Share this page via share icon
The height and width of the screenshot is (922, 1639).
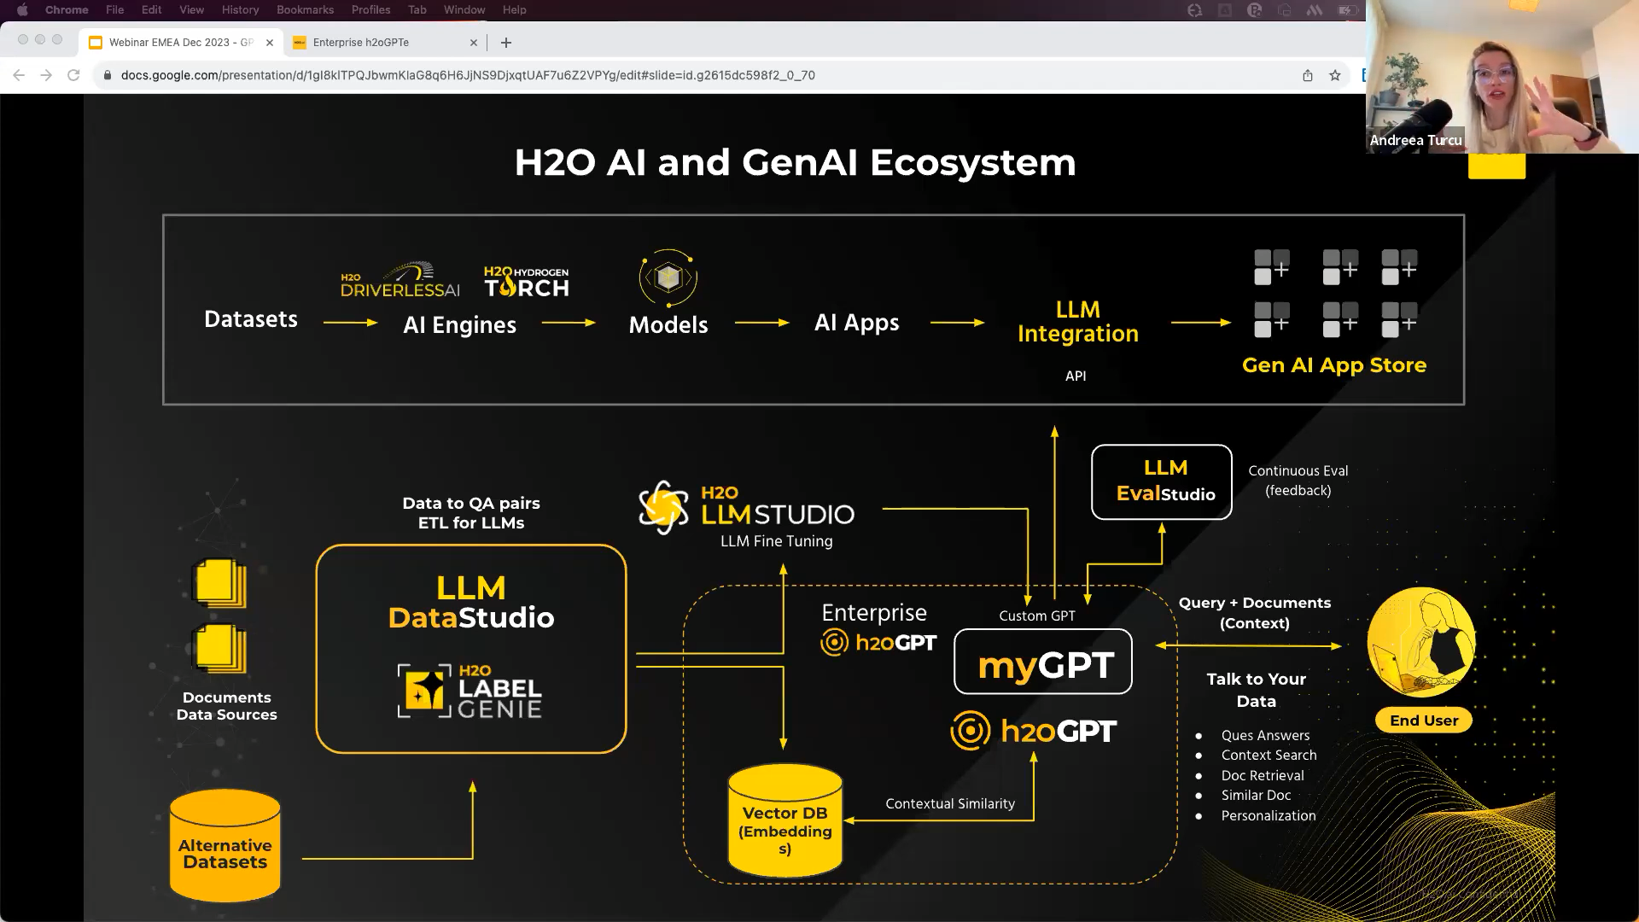coord(1308,75)
